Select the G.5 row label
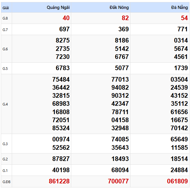This screenshot has height=190, width=191. [5, 68]
